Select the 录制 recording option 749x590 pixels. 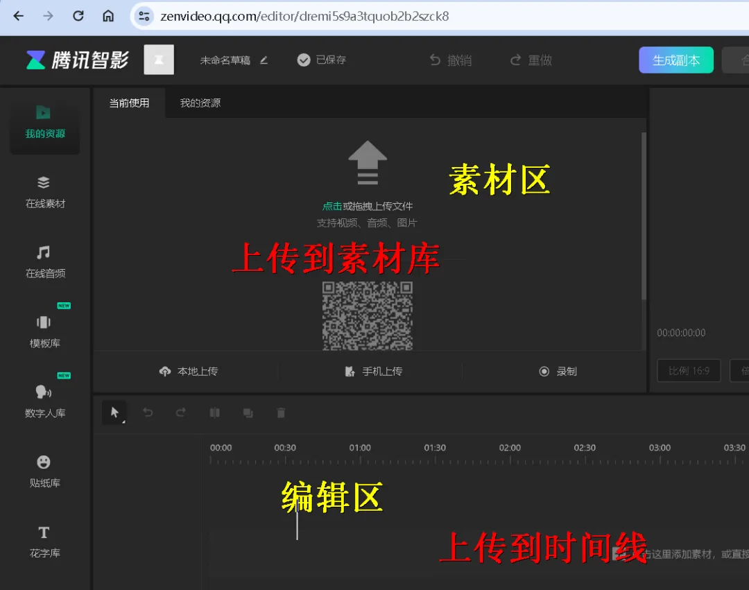click(559, 371)
